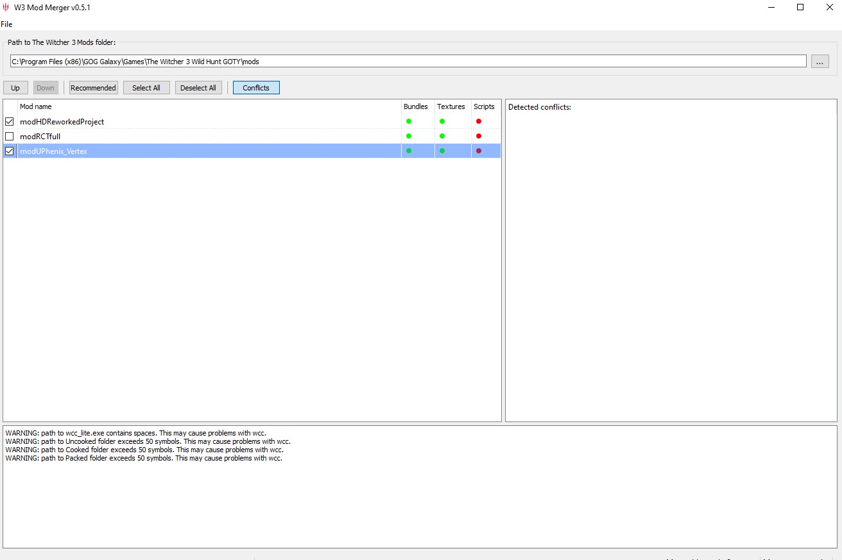Click the Recommended button
The width and height of the screenshot is (842, 560).
(x=93, y=88)
